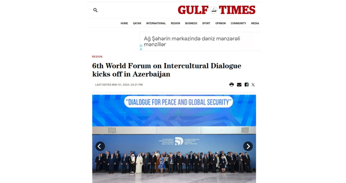346x183 pixels.
Task: Open the Home menu item
Action: coord(124,23)
